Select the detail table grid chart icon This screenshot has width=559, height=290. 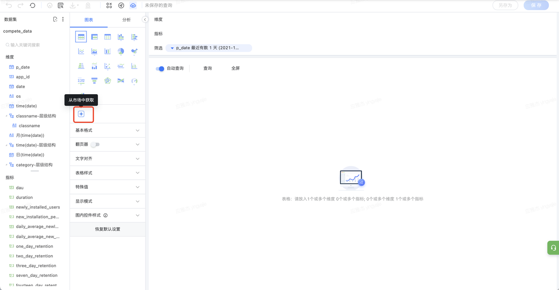tap(107, 37)
